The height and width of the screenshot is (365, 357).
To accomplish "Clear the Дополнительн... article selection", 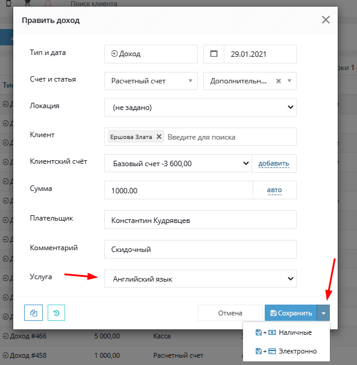I will [279, 81].
